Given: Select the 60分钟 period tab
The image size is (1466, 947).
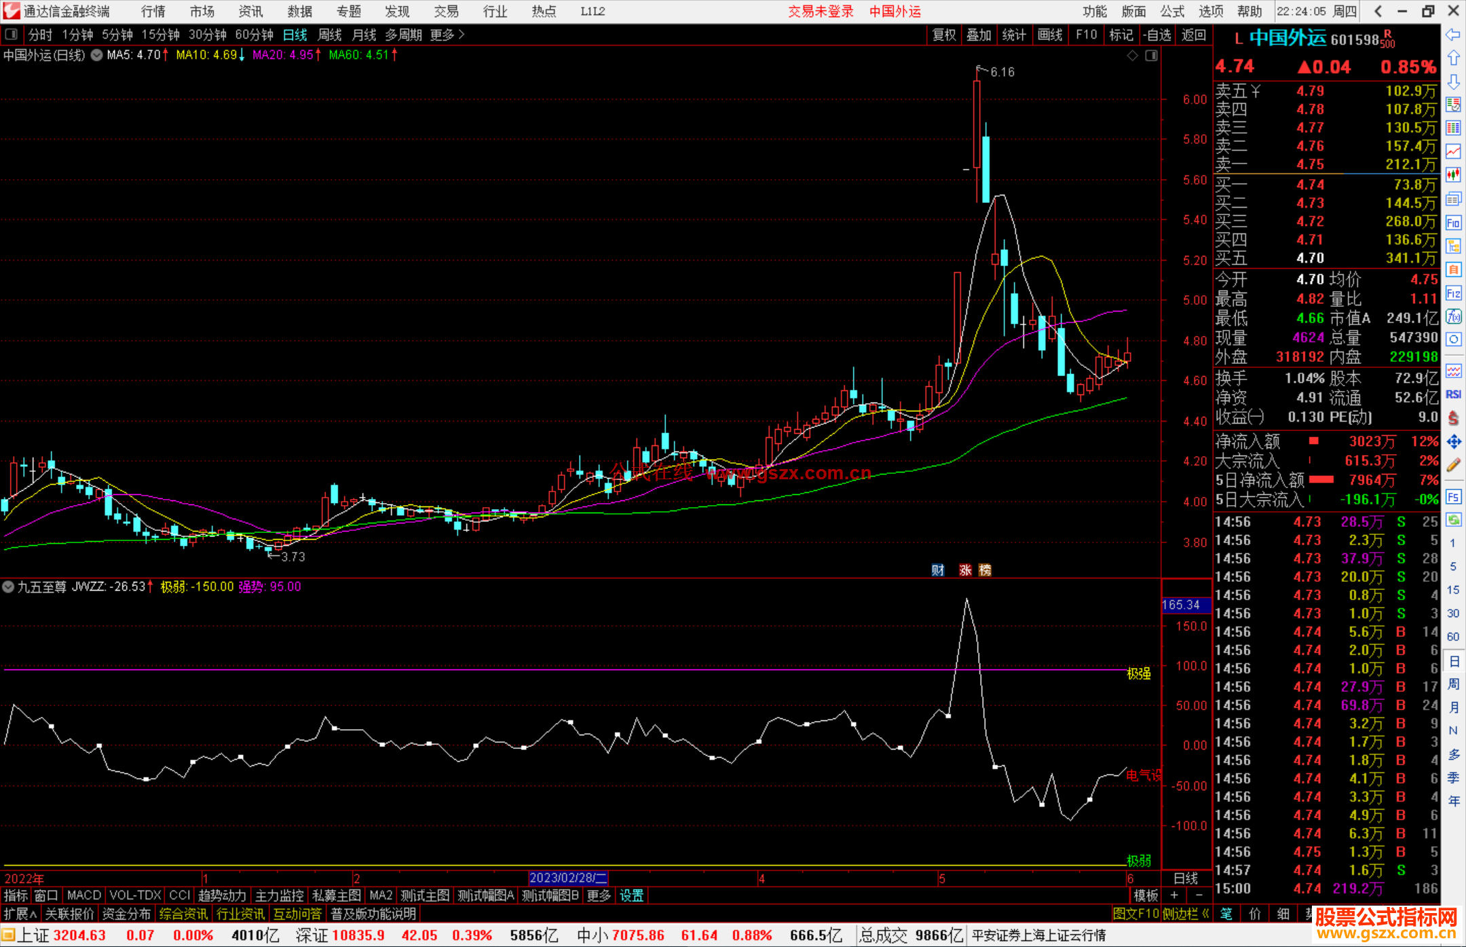Looking at the screenshot, I should click(254, 35).
